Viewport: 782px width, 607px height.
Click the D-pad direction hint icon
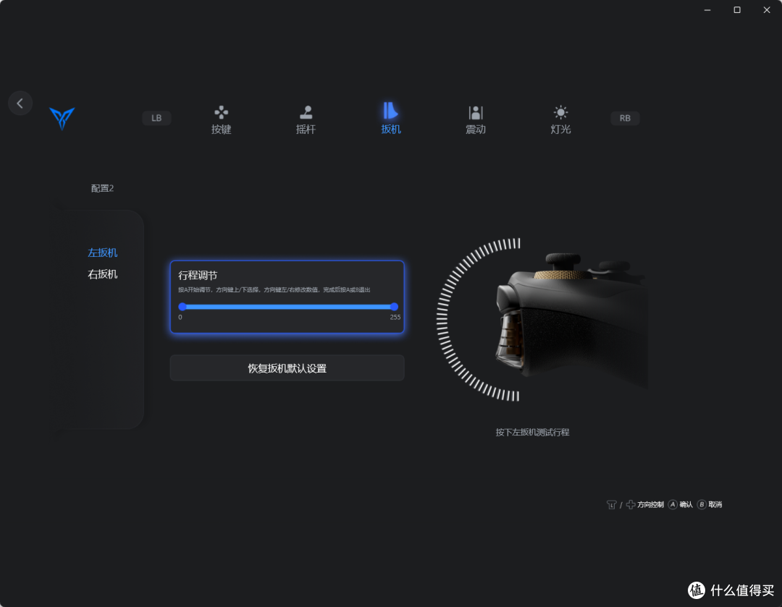631,504
